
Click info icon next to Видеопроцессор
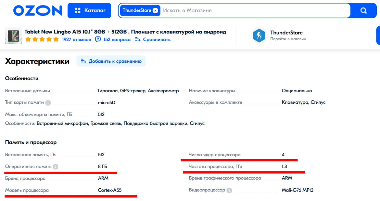click(229, 190)
